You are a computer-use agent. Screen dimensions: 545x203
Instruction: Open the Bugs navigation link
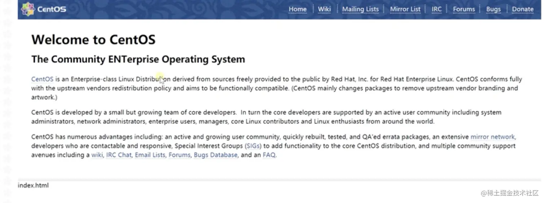click(493, 9)
